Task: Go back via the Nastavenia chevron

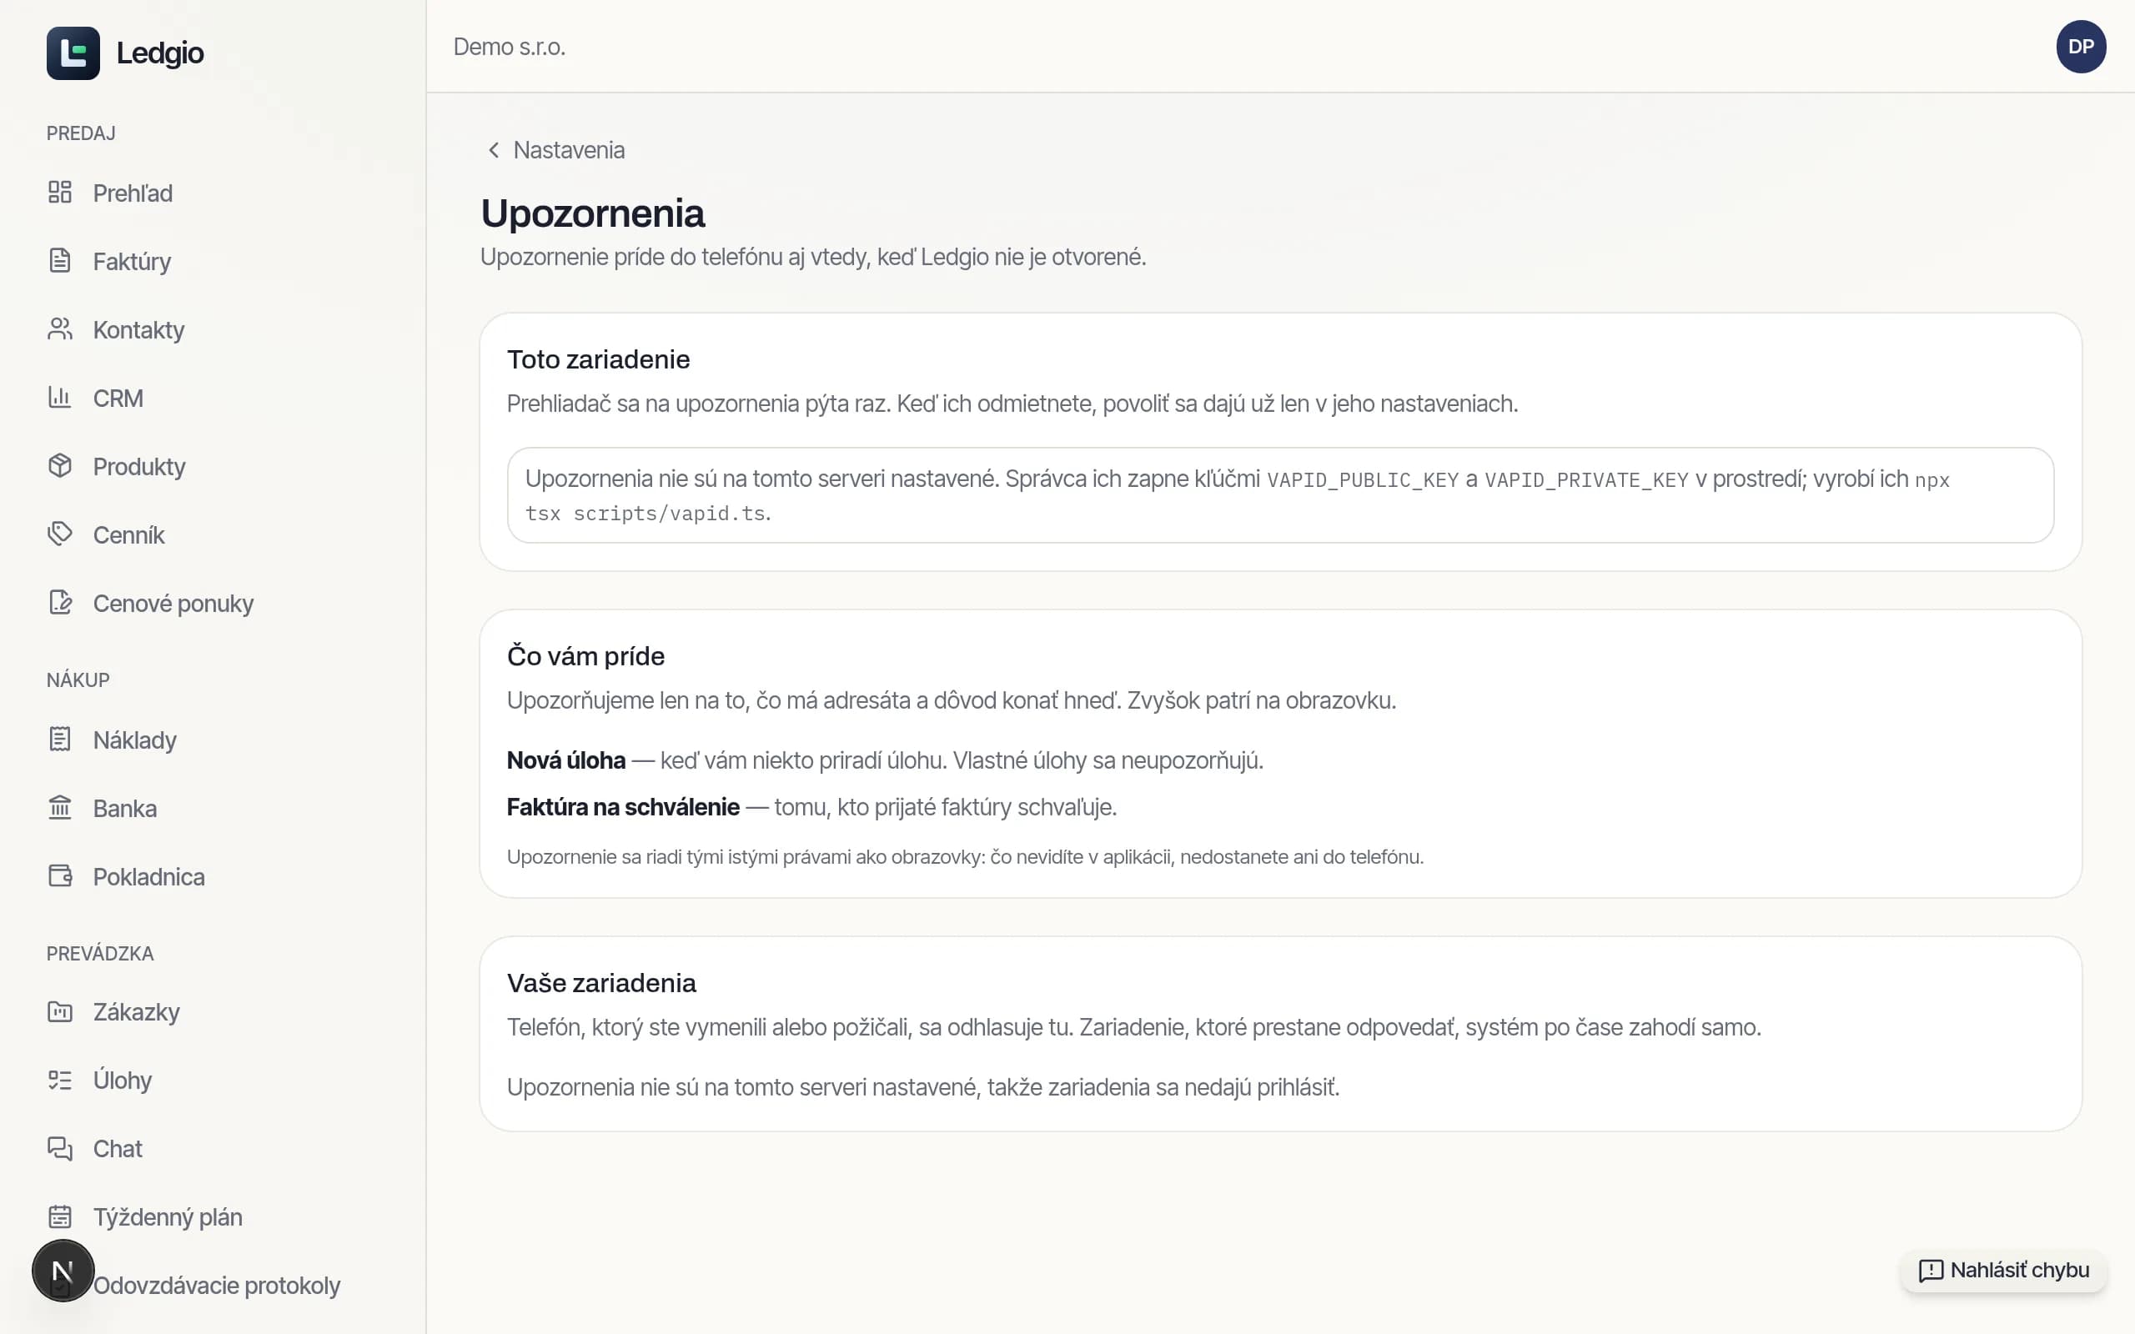Action: (x=494, y=150)
